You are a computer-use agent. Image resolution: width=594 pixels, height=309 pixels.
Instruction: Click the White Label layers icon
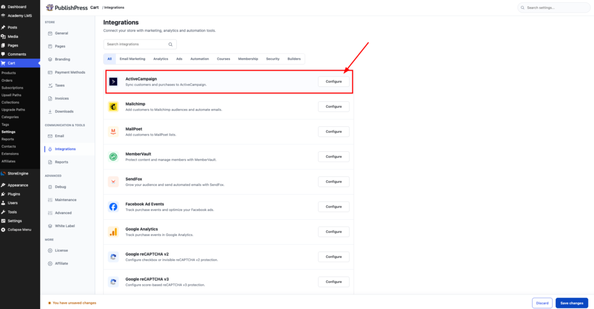(x=50, y=226)
